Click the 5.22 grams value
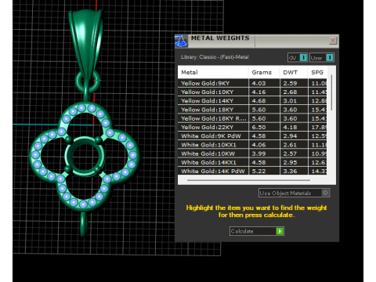Viewport: 376px width, 282px height. (x=258, y=172)
